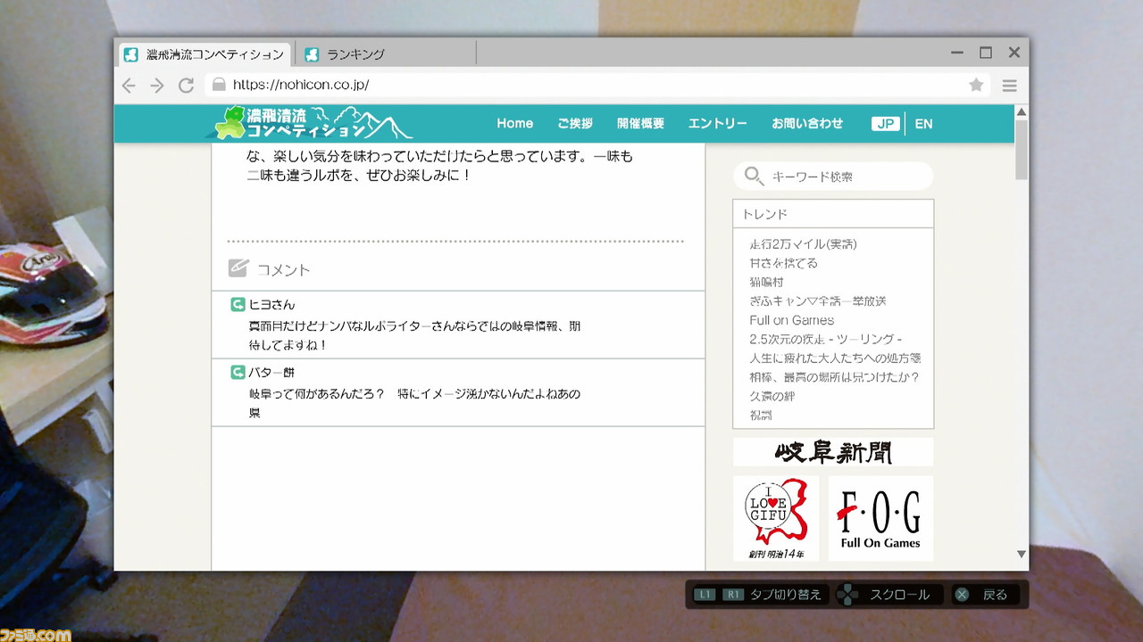Screen dimensions: 1143x642
Task: Click the magnifier search icon
Action: (754, 175)
